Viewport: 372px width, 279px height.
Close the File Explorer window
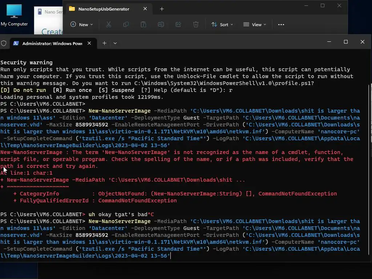pos(339,5)
